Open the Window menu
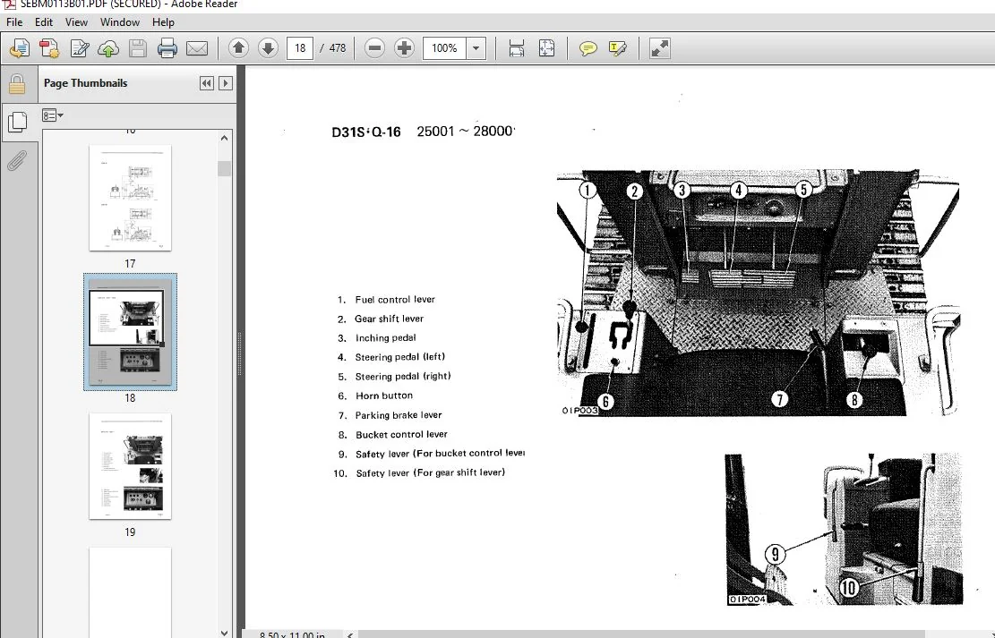This screenshot has width=995, height=638. tap(120, 22)
